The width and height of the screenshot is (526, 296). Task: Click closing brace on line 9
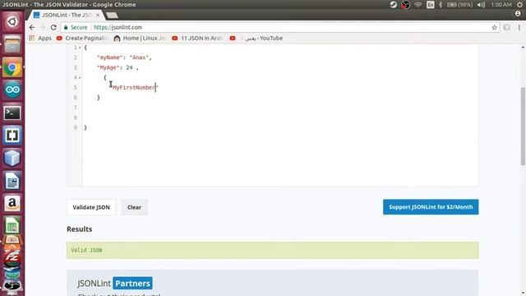point(85,127)
